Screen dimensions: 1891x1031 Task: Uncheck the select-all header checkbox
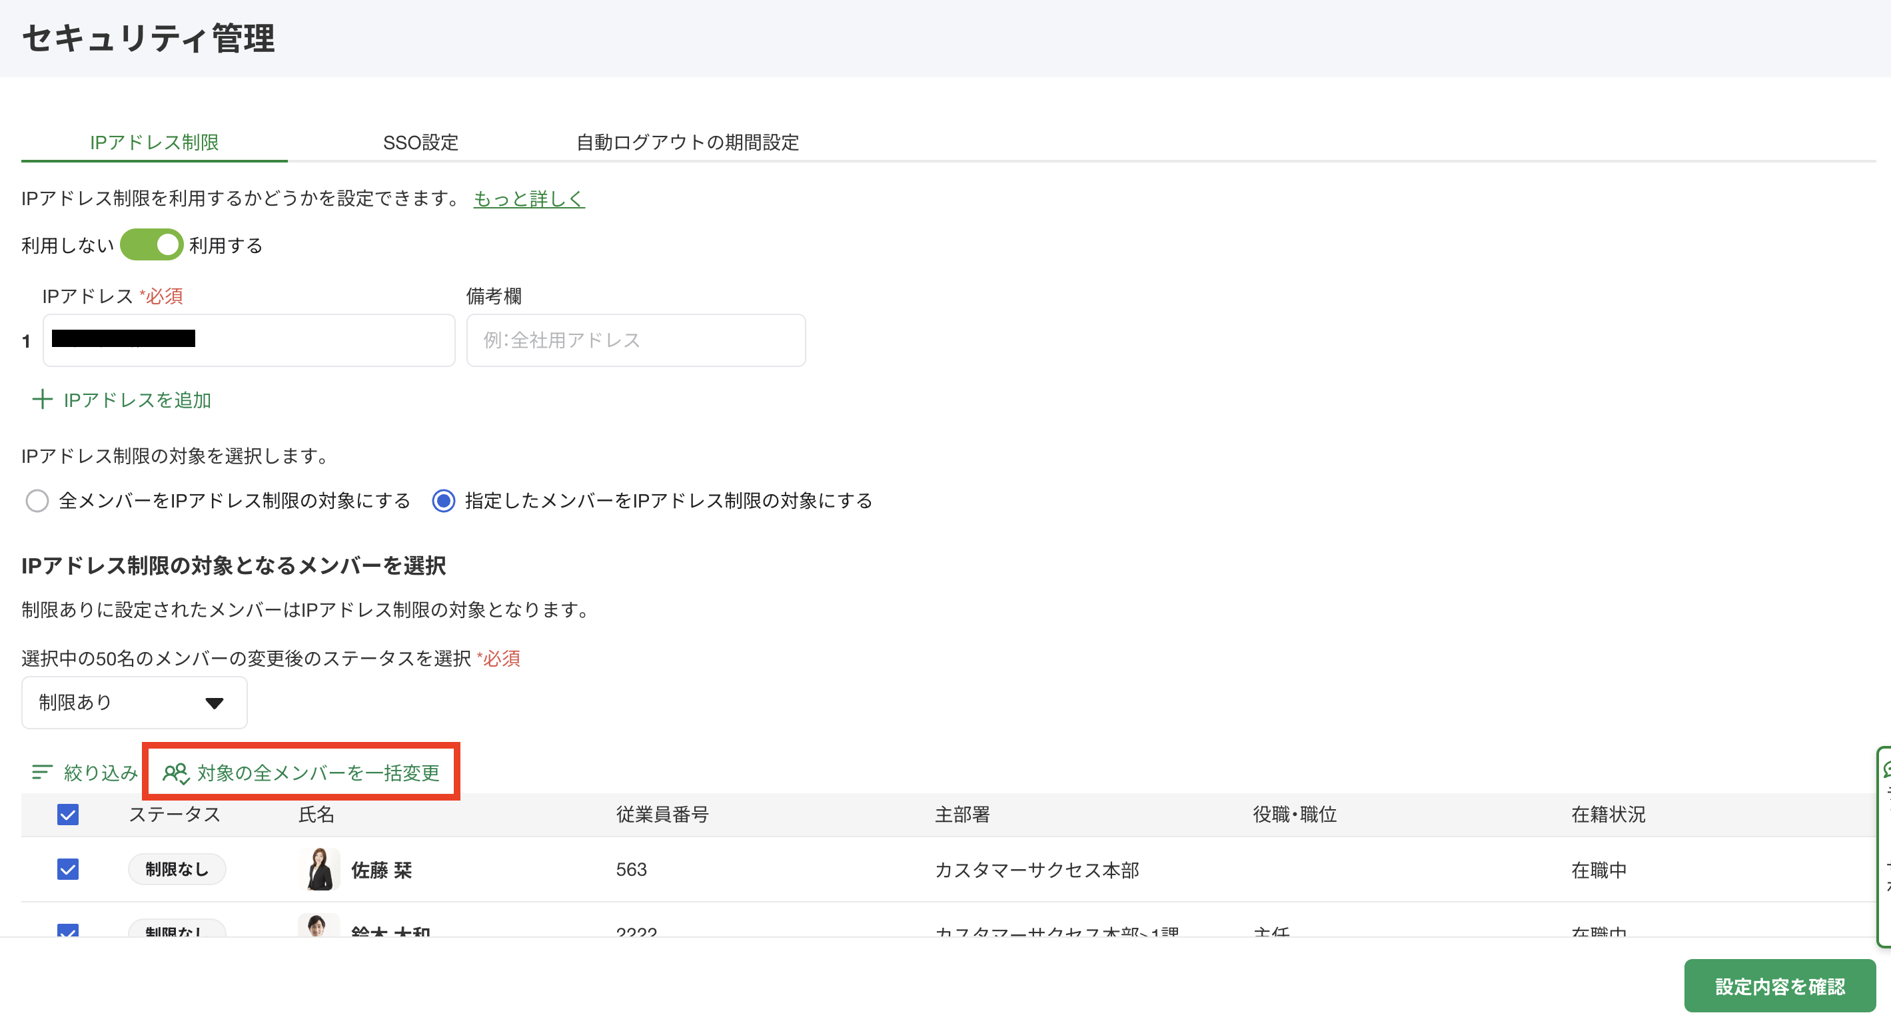coord(67,815)
